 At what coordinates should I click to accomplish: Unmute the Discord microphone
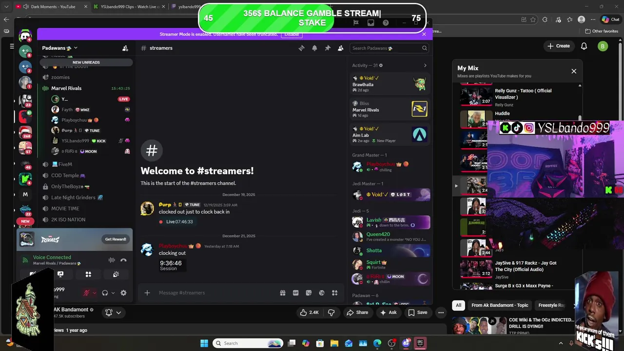[86, 293]
